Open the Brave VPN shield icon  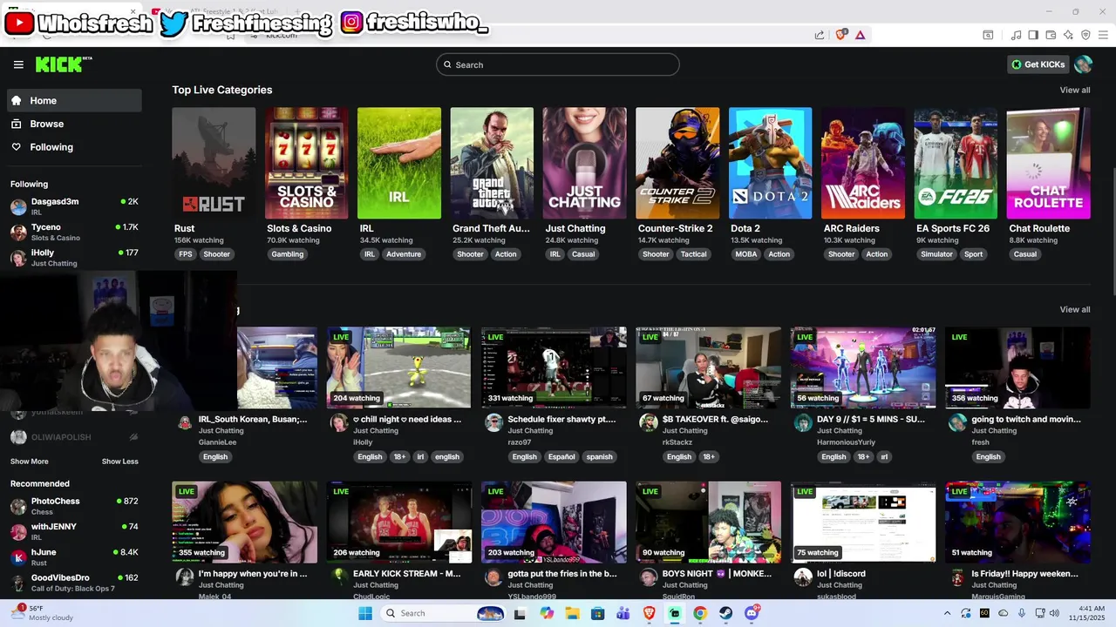point(1085,35)
